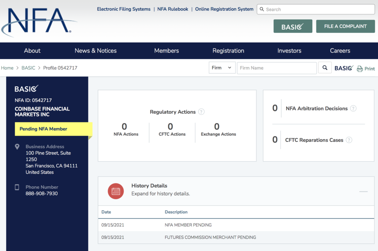This screenshot has width=378, height=251.
Task: Click the File a Complaint button
Action: (346, 26)
